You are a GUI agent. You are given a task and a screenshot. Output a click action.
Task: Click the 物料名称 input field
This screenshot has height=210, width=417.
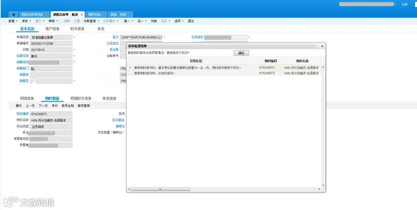[51, 120]
